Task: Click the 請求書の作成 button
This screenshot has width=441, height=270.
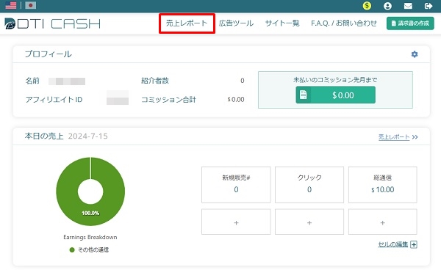Action: [410, 23]
